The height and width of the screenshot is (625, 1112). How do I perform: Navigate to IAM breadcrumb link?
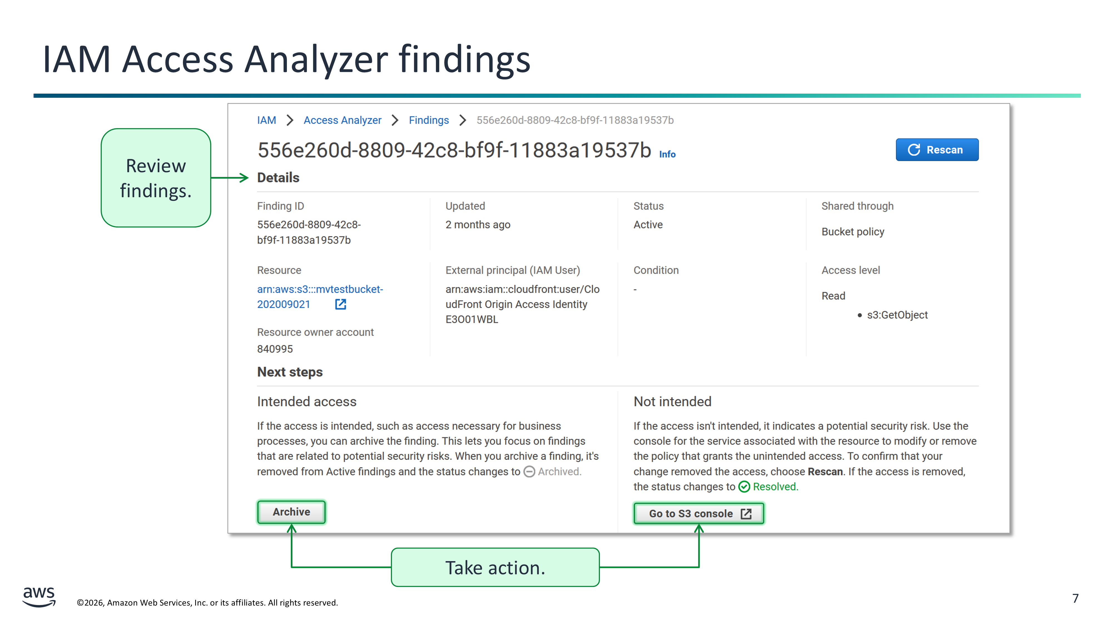(x=266, y=120)
